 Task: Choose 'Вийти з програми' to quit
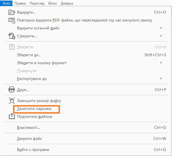pos(33,149)
